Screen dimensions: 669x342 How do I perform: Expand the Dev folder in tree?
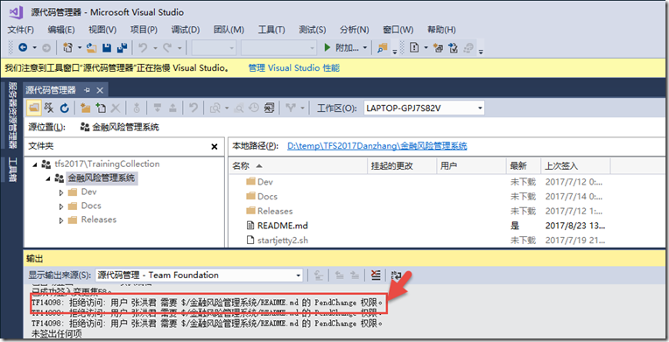coord(61,192)
